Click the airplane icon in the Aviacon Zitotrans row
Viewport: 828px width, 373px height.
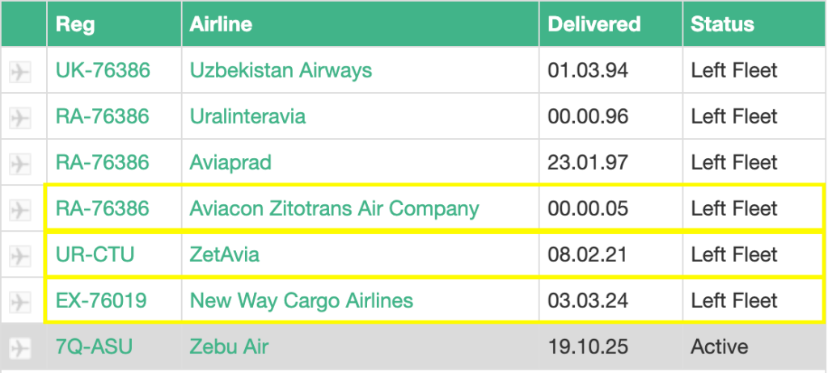click(20, 210)
